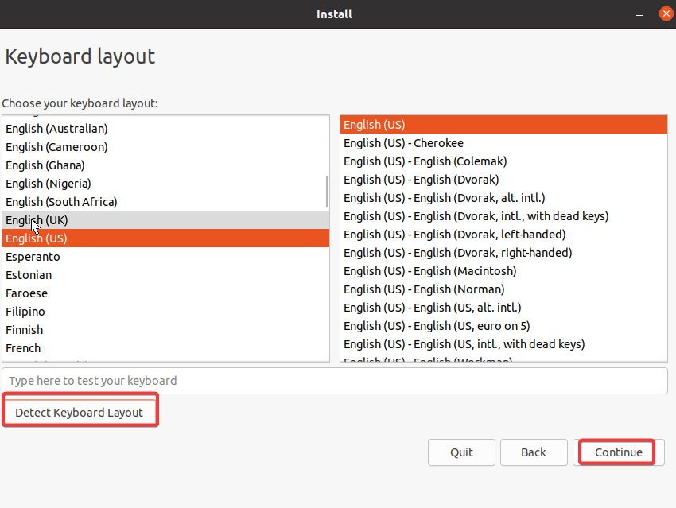Select English (Dvorak, left-handed) variant

[x=503, y=235]
